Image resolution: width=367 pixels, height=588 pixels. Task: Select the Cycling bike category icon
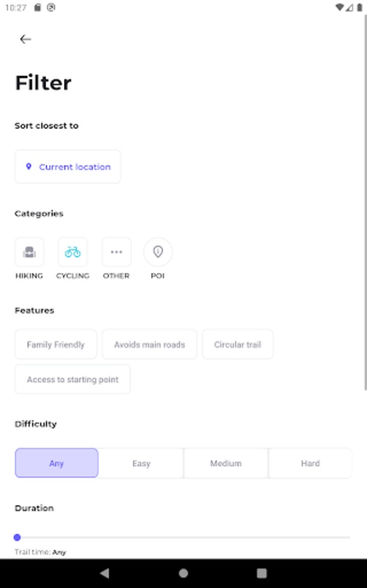(73, 252)
